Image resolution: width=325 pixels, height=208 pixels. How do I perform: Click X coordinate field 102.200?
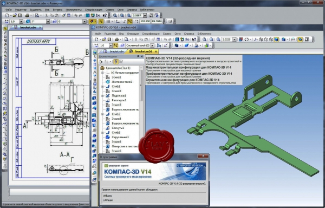point(145,21)
